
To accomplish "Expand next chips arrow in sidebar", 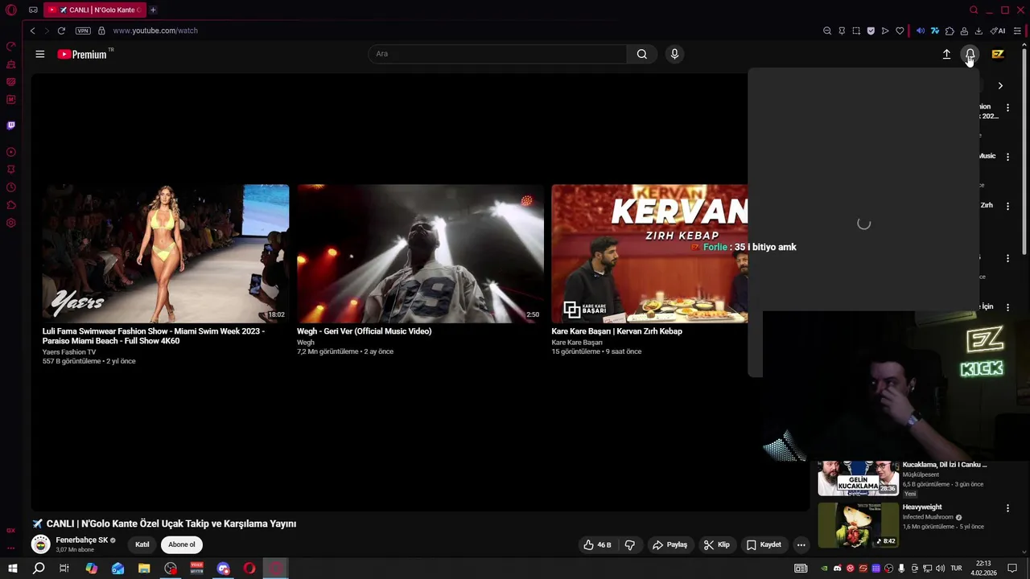I will (1000, 85).
